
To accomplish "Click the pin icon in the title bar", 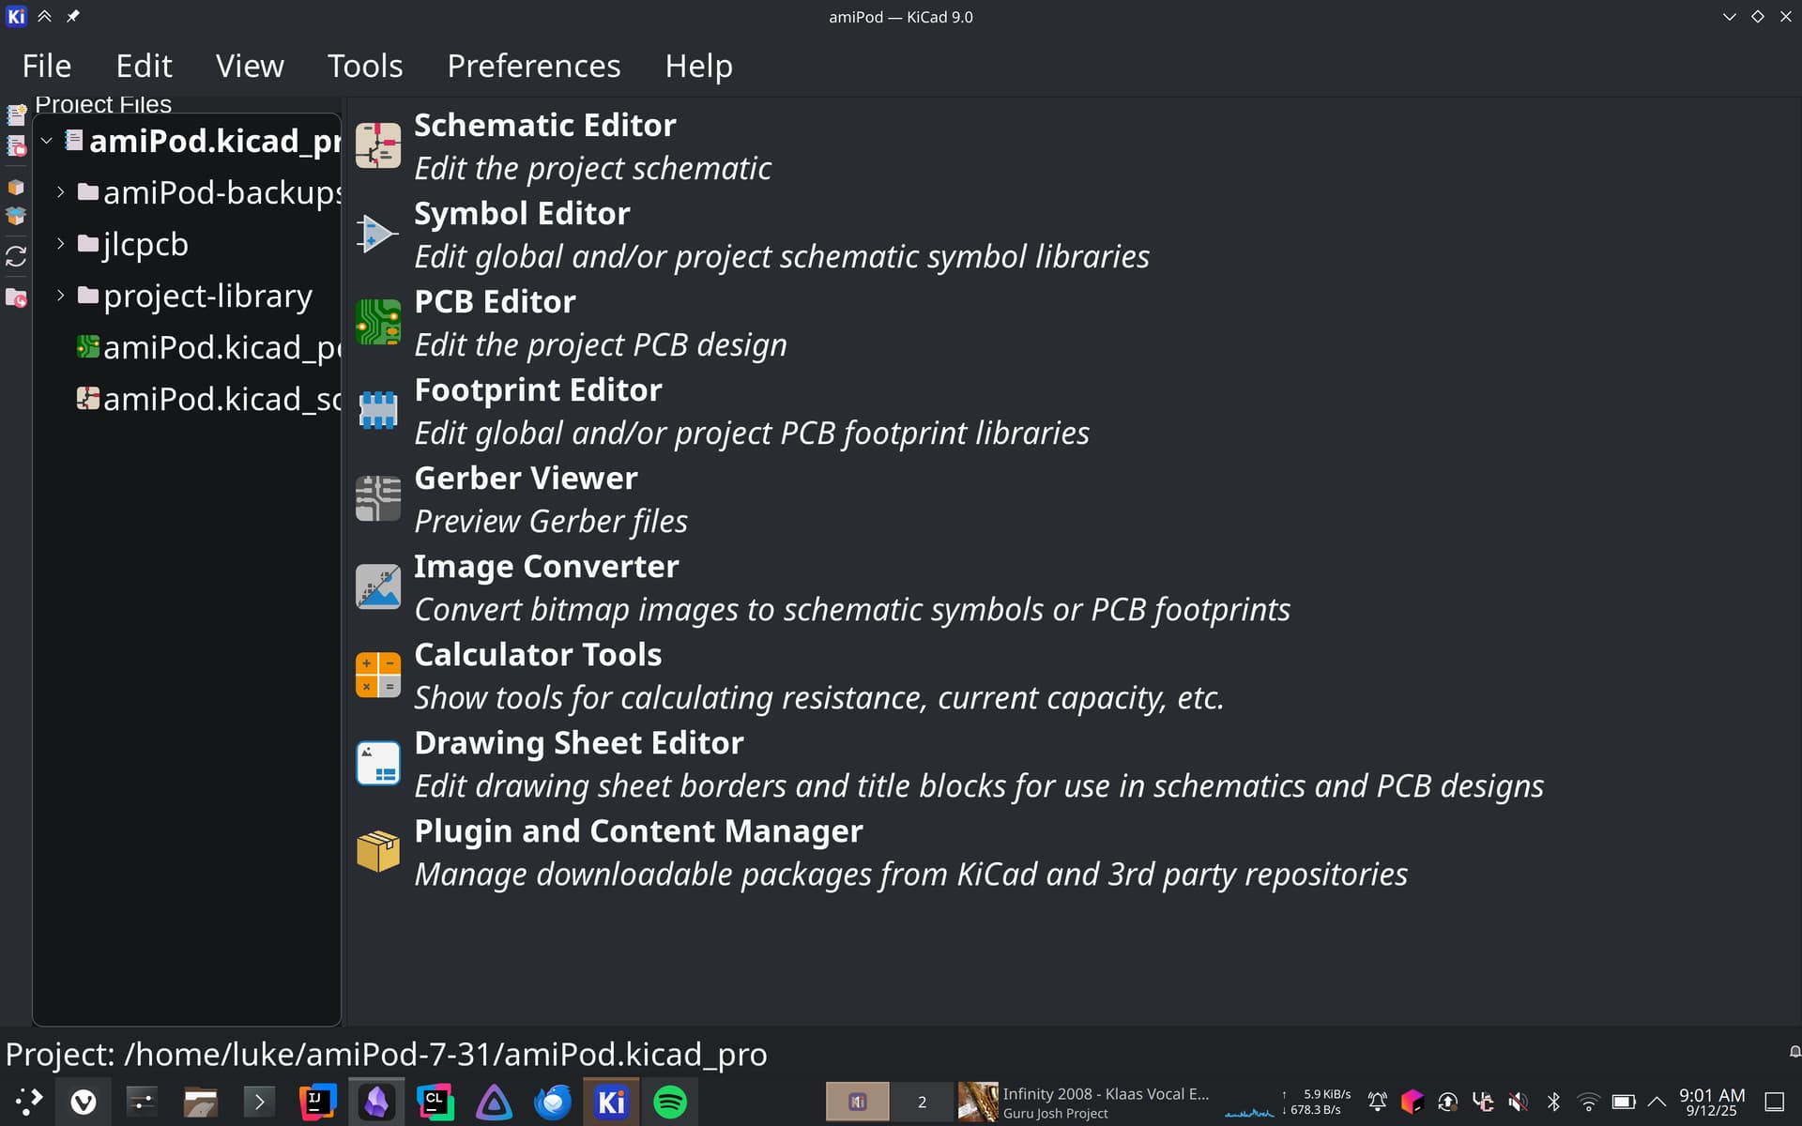I will [73, 17].
